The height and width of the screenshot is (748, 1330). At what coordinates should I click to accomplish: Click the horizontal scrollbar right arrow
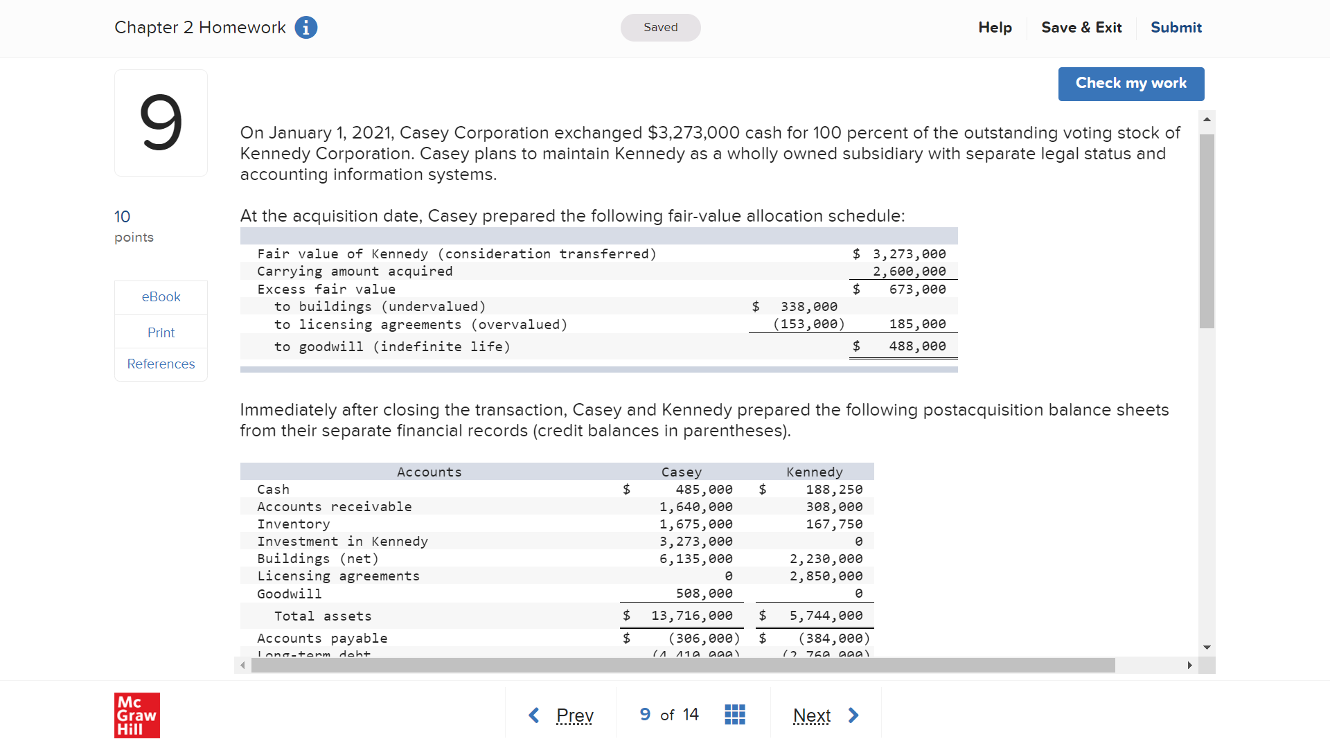pyautogui.click(x=1189, y=666)
